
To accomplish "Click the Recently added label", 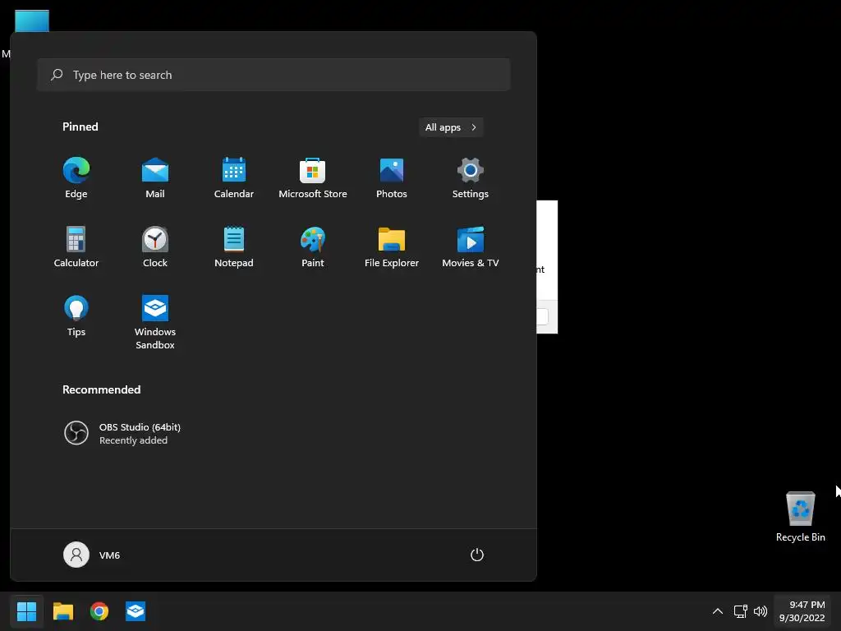I will (x=134, y=440).
